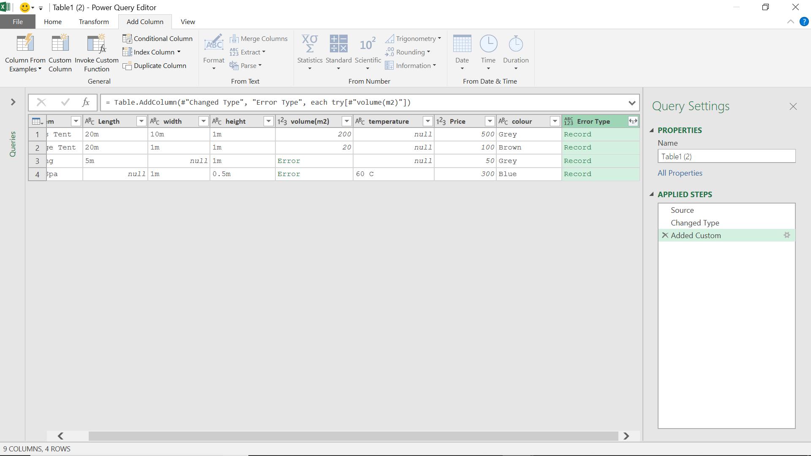Select the Add Column tab

coord(145,22)
